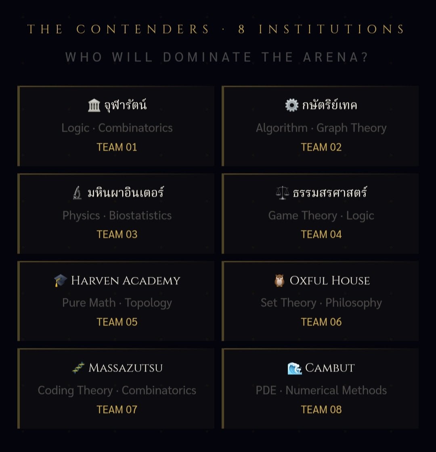Open the Oxful House card title
The width and height of the screenshot is (436, 452).
(x=329, y=280)
